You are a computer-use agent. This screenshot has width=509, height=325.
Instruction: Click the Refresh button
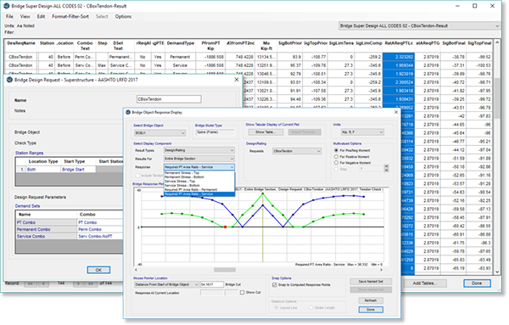click(371, 300)
